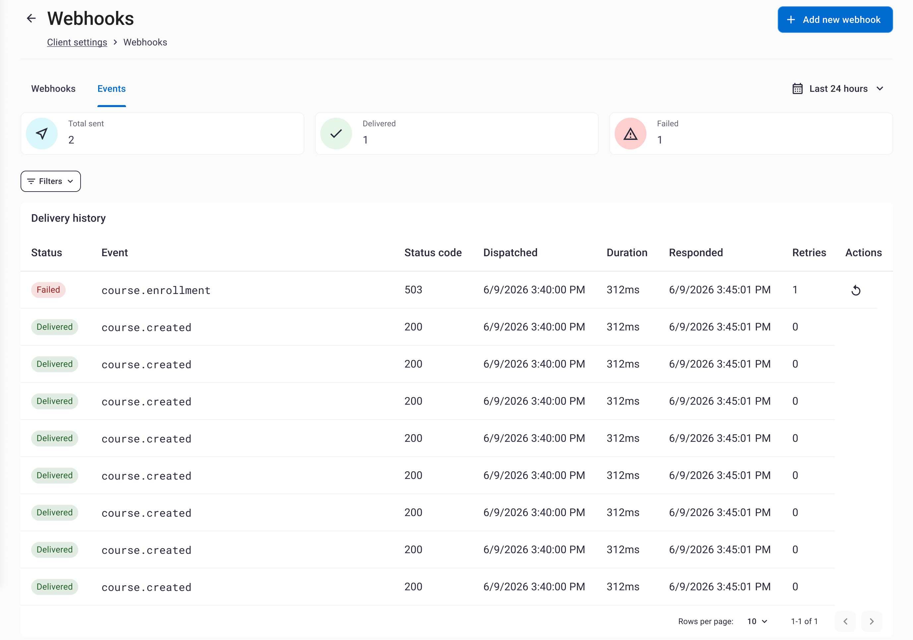This screenshot has width=913, height=640.
Task: Click the red Failed status badge
Action: (48, 290)
